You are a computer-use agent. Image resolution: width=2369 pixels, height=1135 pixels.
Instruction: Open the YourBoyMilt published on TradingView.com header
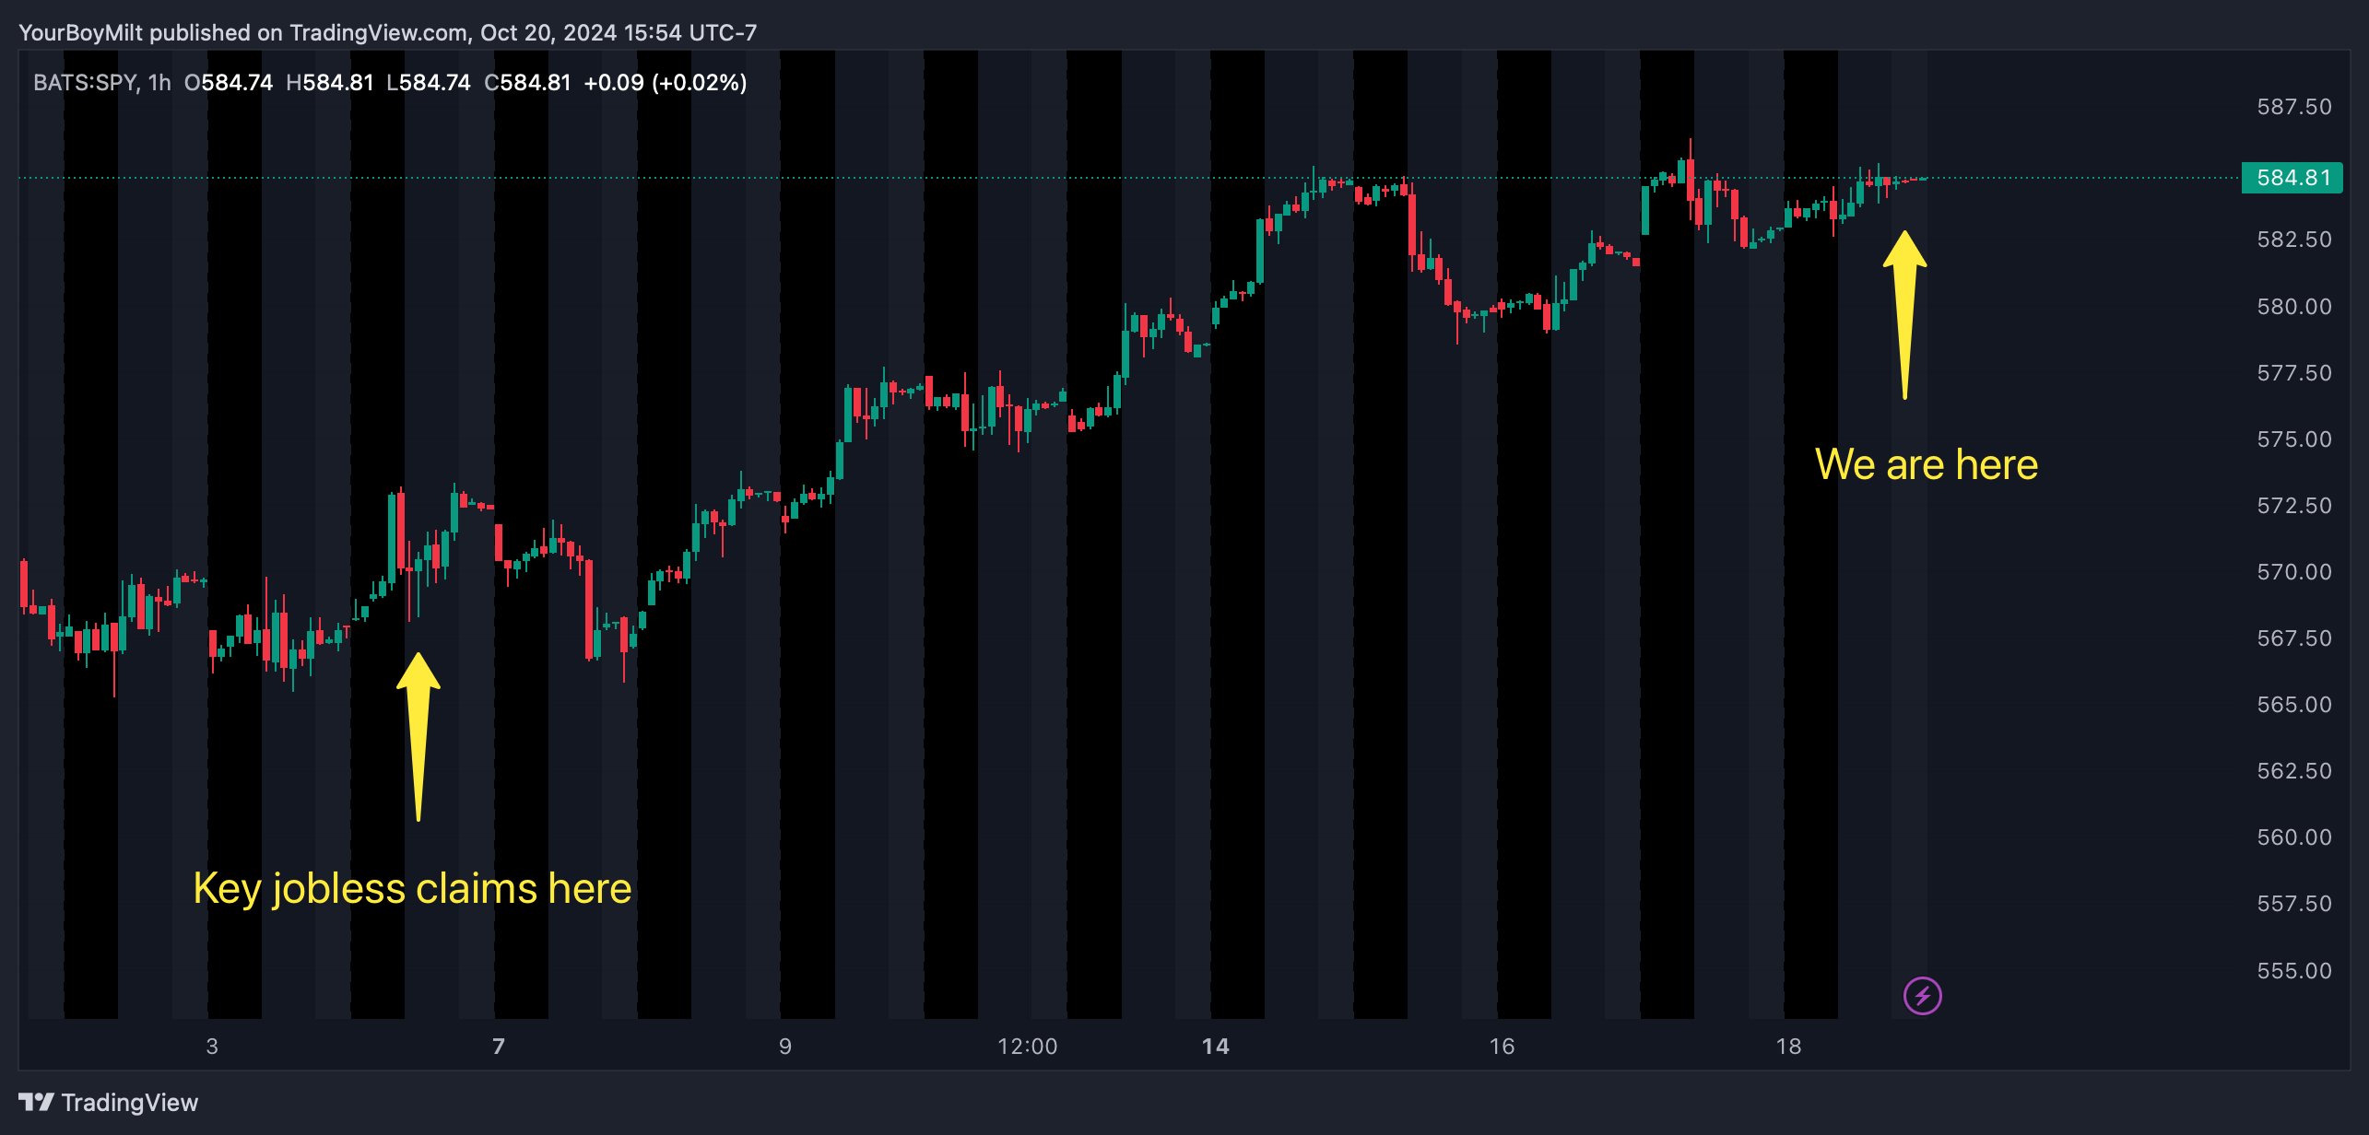387,33
